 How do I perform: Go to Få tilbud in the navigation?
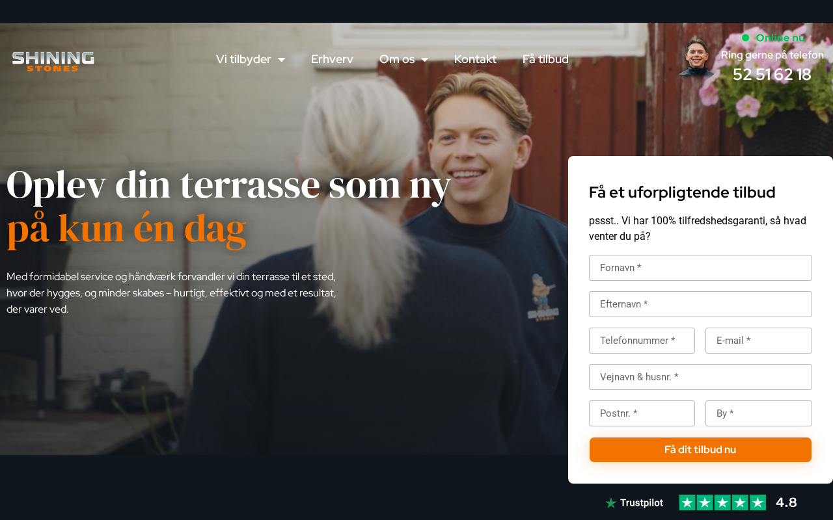coord(545,59)
